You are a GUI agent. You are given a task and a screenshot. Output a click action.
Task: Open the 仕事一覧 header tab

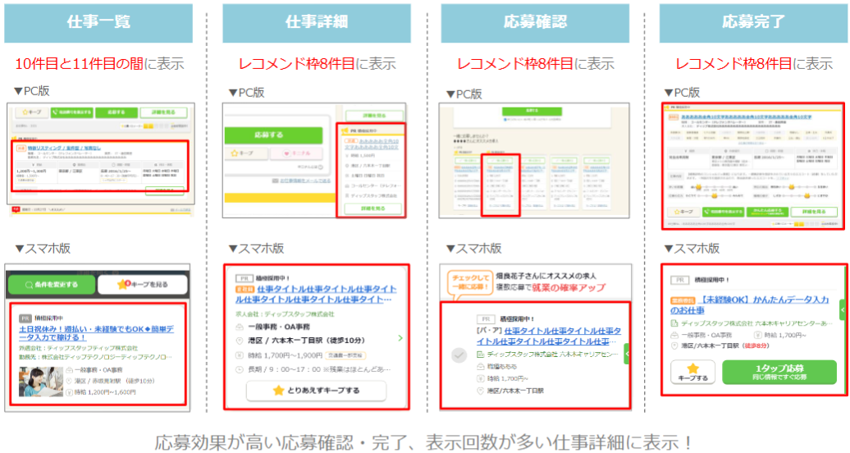click(98, 23)
